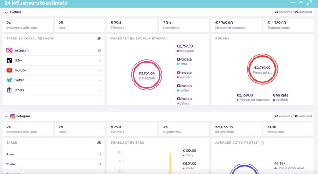The width and height of the screenshot is (318, 174).
Task: Click the Forecasted expenses stat card
Action: (x=237, y=25)
